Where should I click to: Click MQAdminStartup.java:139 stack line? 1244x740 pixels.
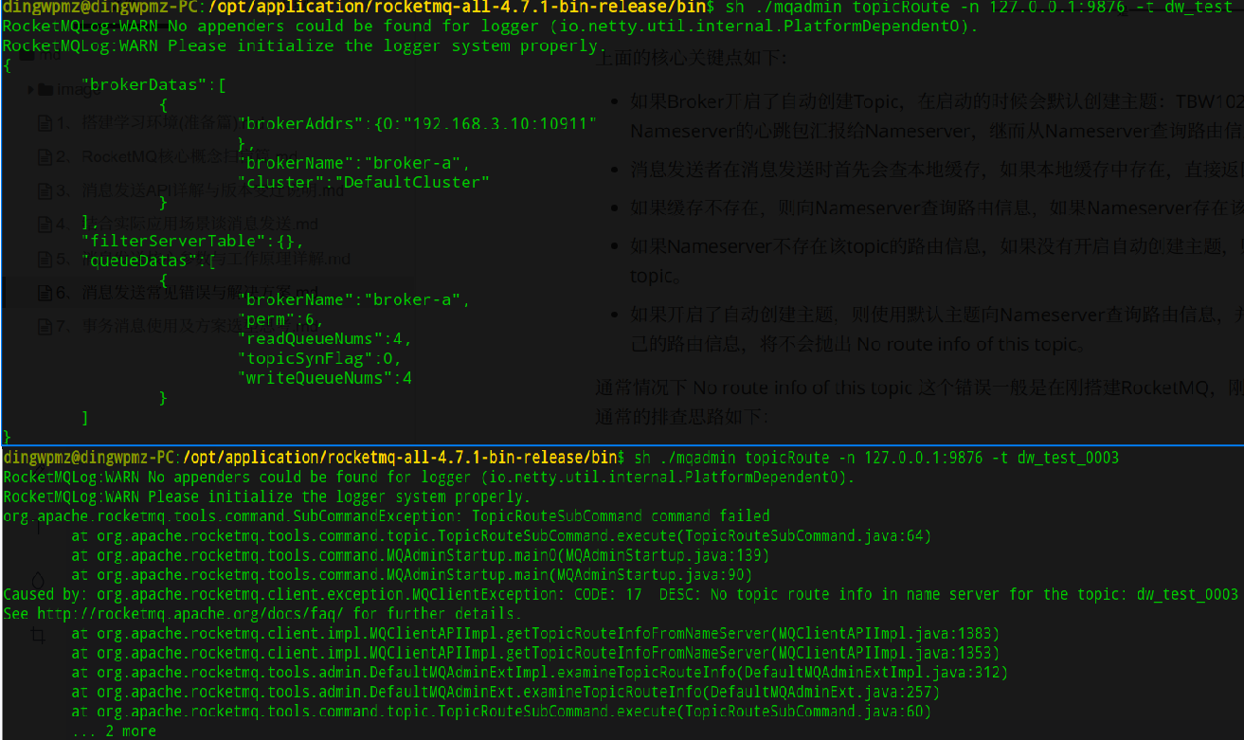pyautogui.click(x=421, y=555)
